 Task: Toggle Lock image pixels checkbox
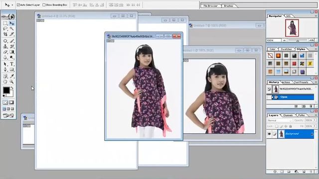coord(281,126)
